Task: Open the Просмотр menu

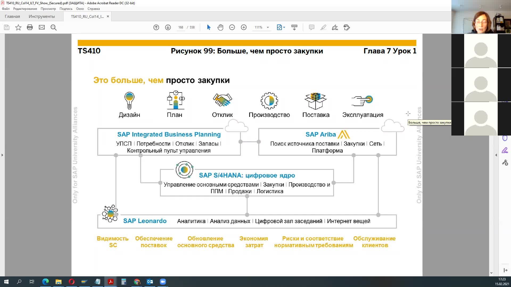Action: [48, 9]
